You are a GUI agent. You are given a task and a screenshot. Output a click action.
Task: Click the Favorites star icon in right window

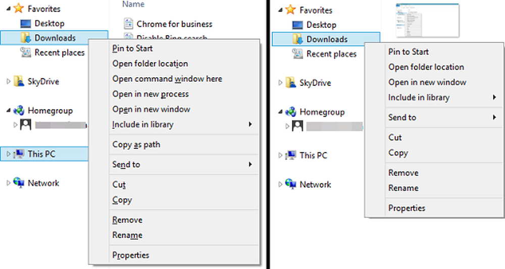pyautogui.click(x=290, y=10)
